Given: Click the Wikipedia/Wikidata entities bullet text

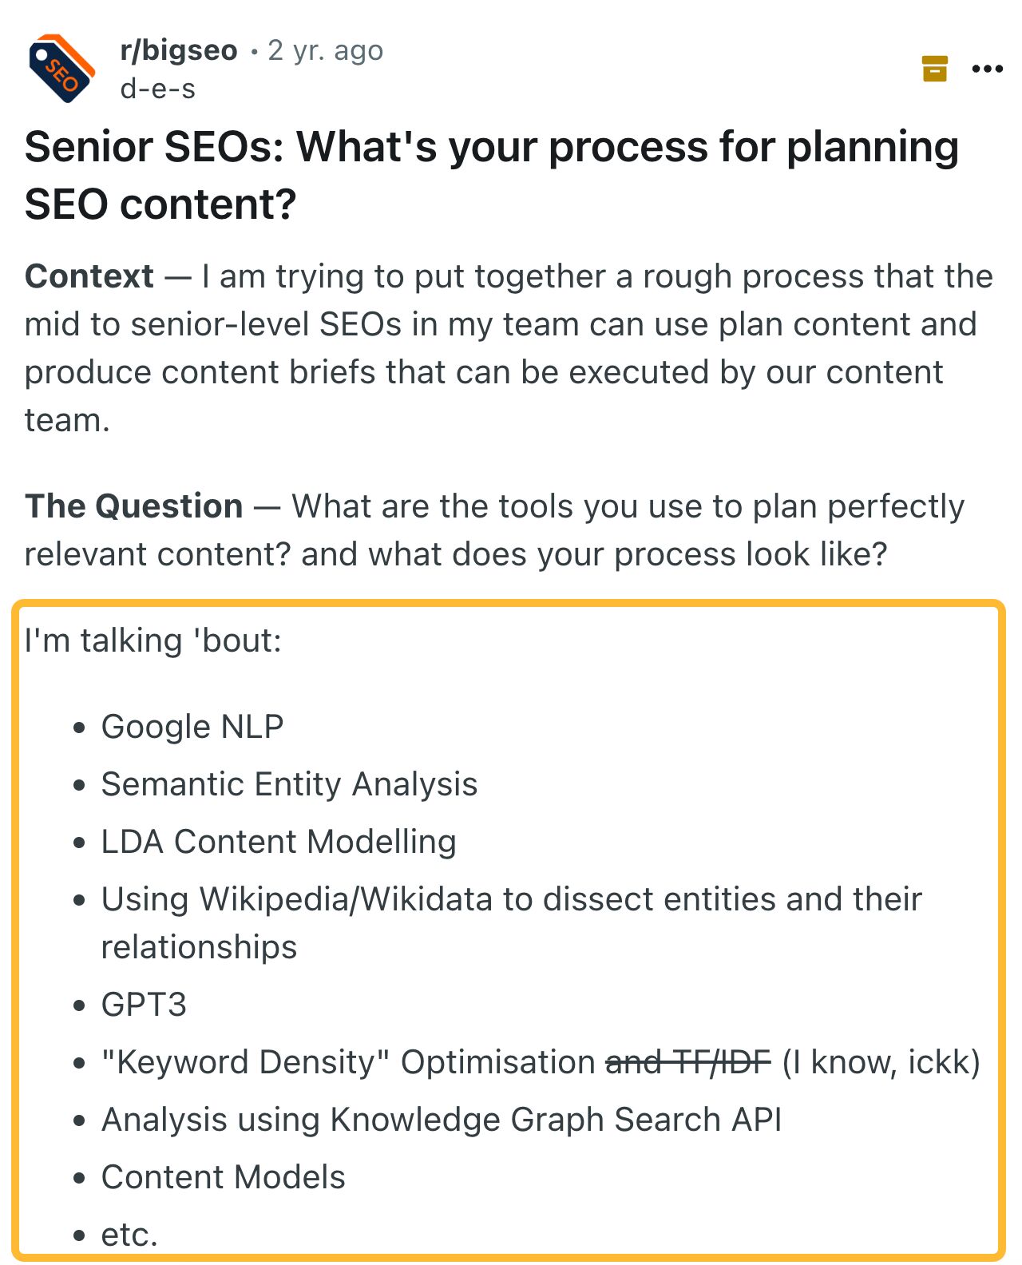Looking at the screenshot, I should (x=511, y=899).
